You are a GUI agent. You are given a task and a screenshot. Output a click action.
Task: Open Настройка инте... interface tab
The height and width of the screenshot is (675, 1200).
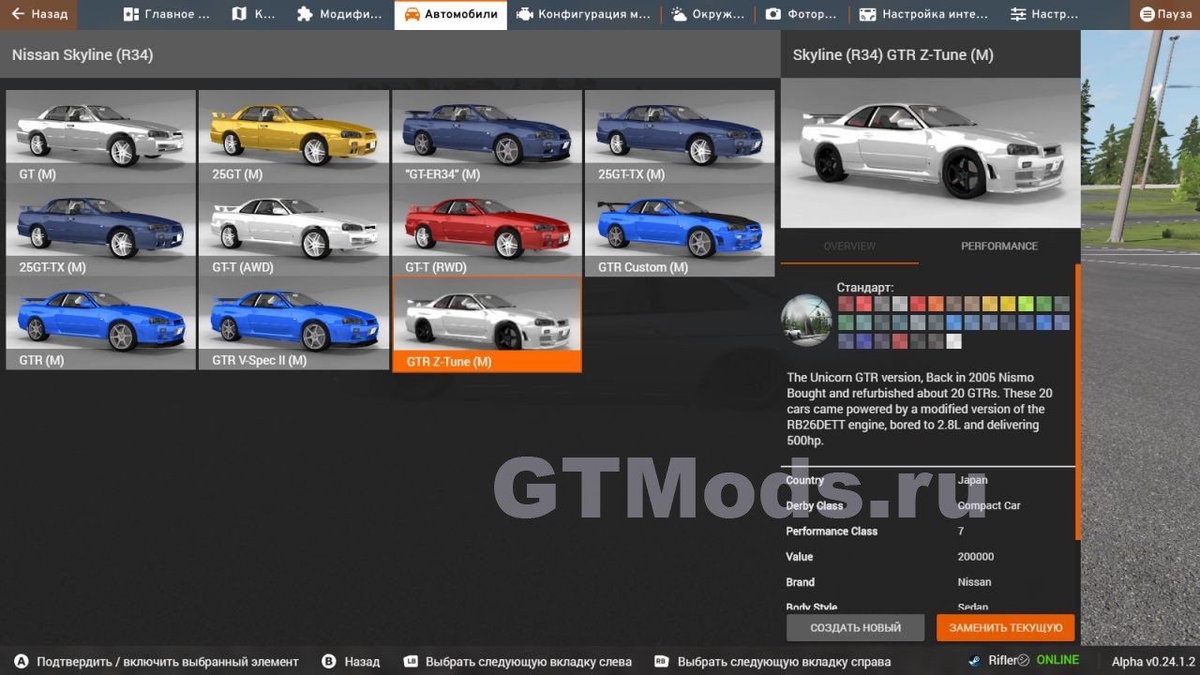pyautogui.click(x=923, y=14)
